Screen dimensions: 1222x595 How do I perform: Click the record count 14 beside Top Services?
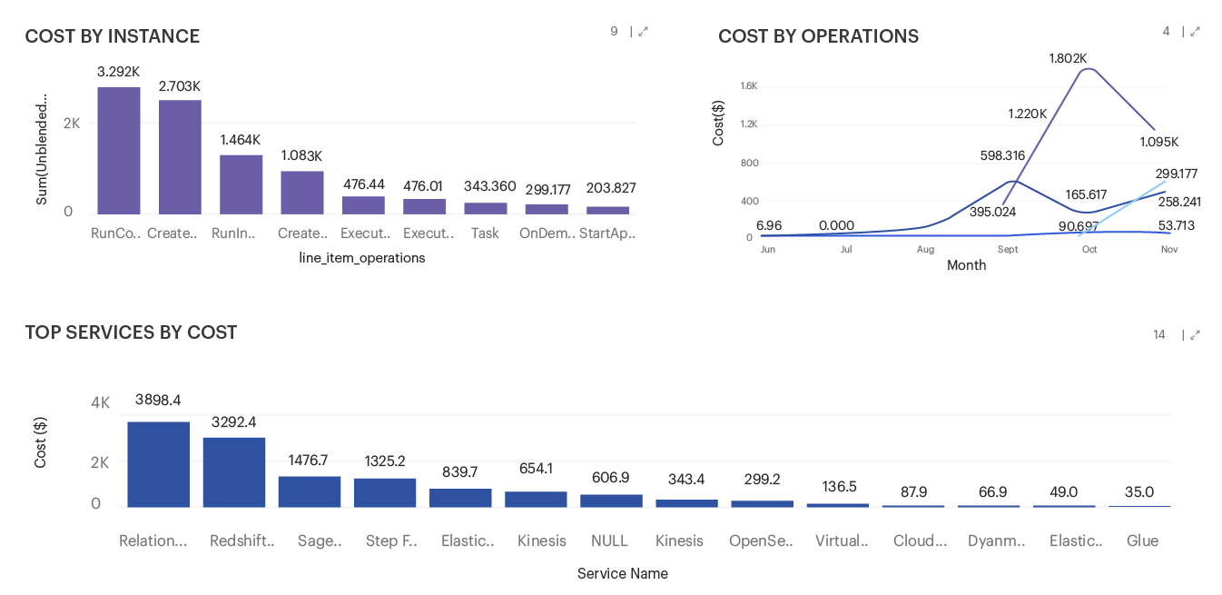pyautogui.click(x=1159, y=335)
